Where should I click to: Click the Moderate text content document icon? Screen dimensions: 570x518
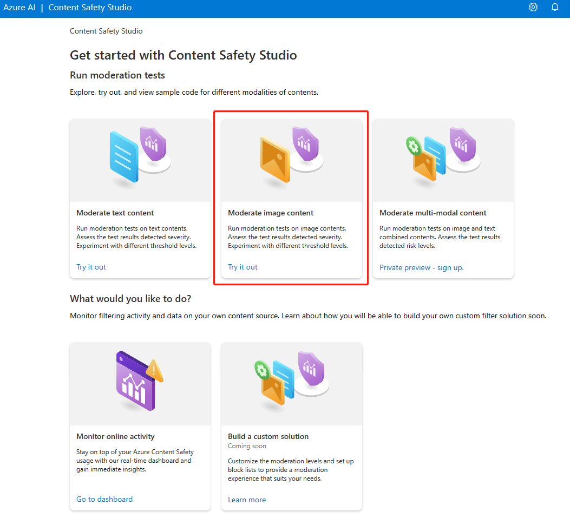click(124, 157)
